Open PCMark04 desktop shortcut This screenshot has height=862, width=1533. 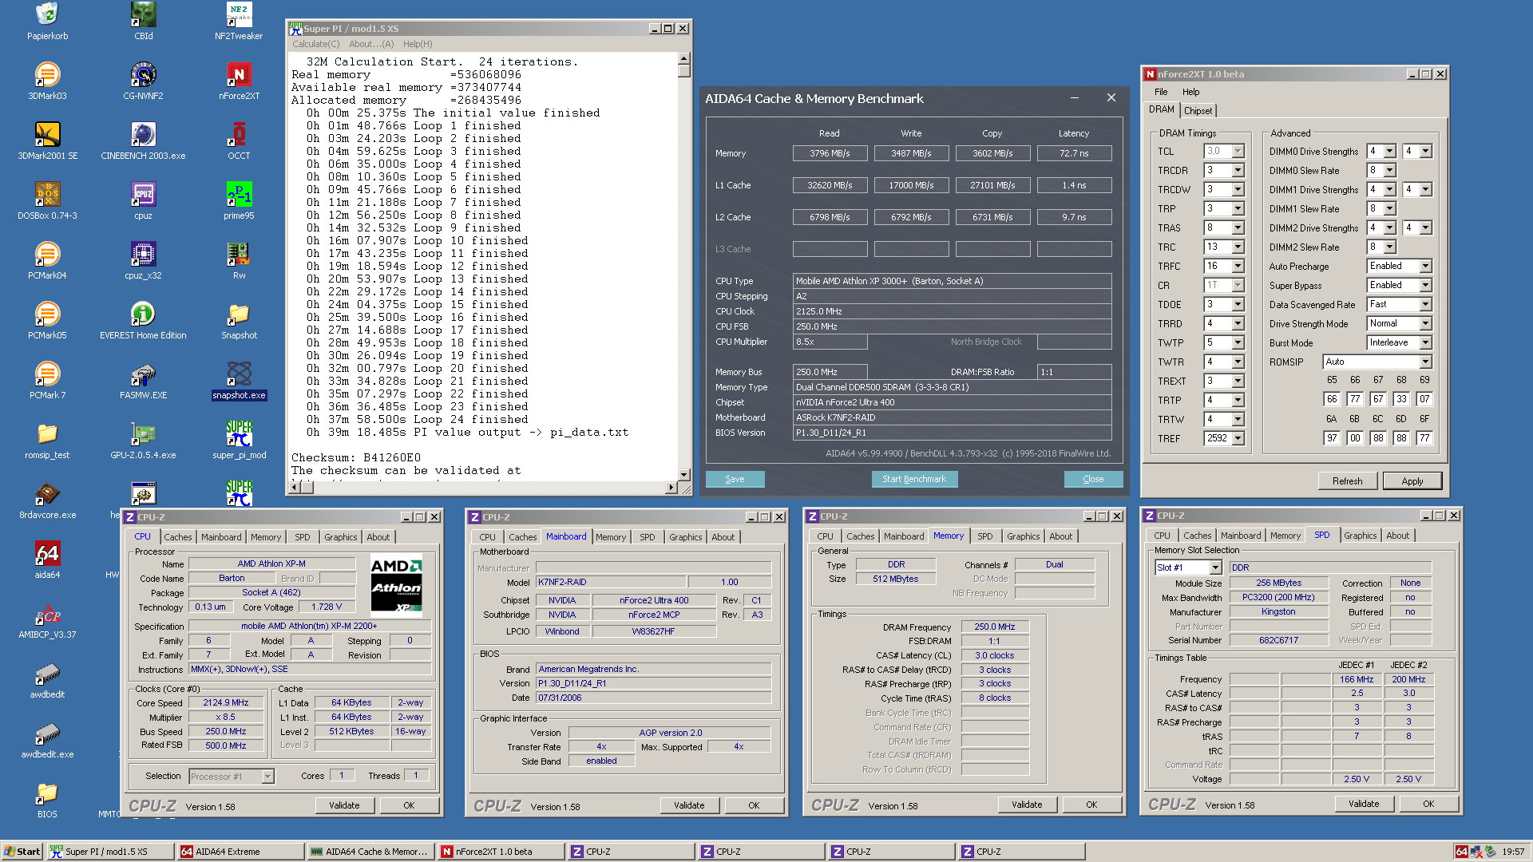tap(47, 261)
